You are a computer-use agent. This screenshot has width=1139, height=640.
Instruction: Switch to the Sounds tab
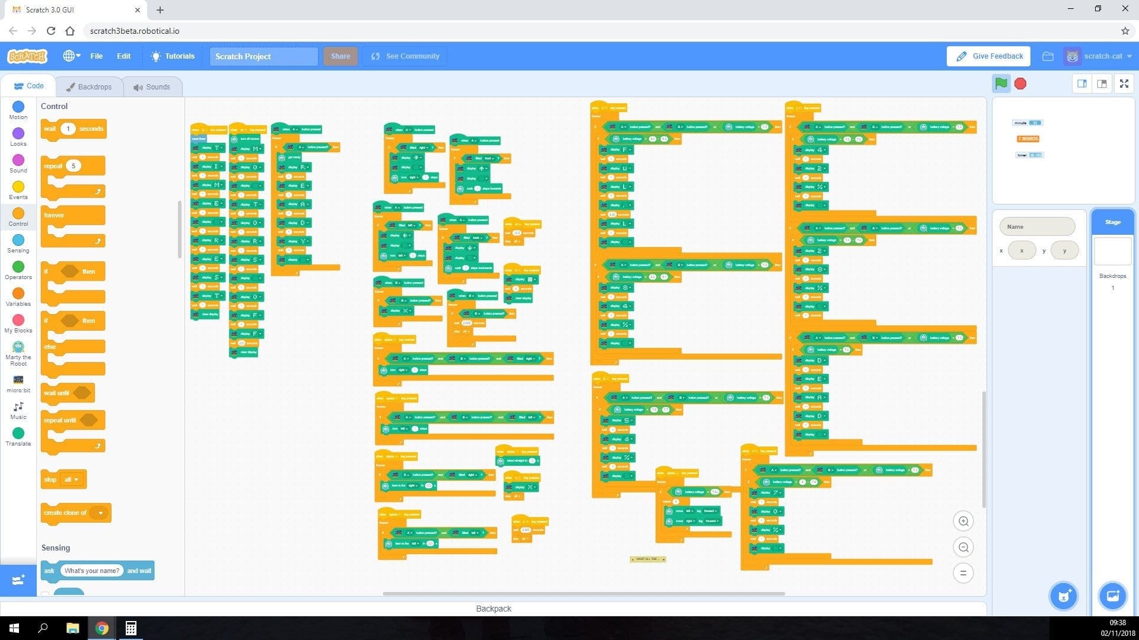coord(151,87)
